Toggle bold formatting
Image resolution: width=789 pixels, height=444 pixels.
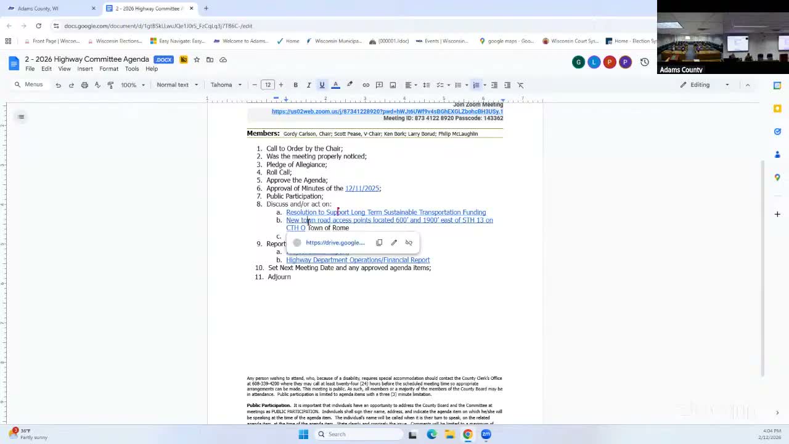pyautogui.click(x=295, y=85)
